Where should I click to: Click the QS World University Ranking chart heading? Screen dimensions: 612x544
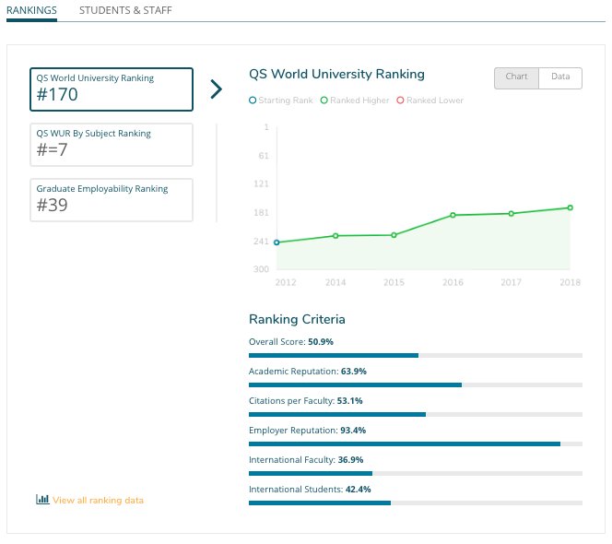click(336, 74)
